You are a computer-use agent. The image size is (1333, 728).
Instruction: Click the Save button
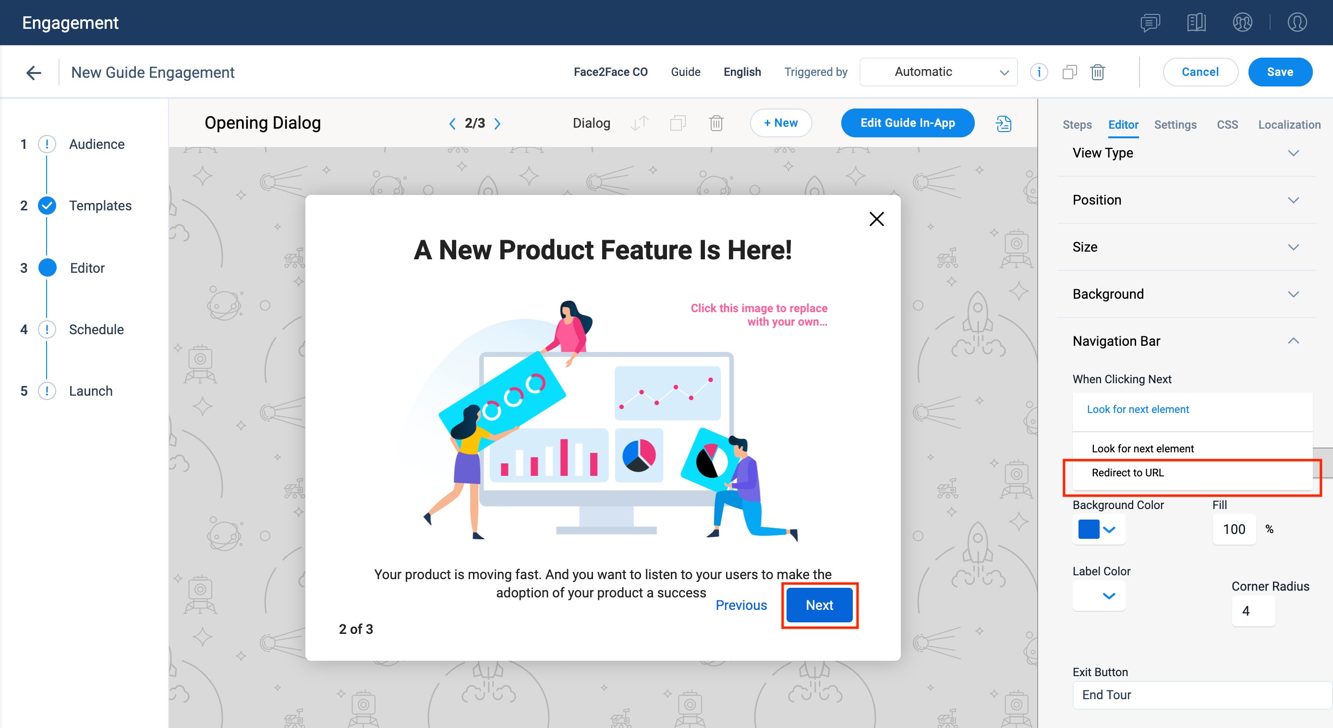[x=1280, y=72]
